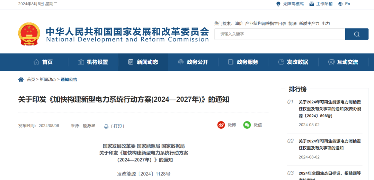Click the breadcrumb link 首页
374x180 pixels.
pos(31,80)
